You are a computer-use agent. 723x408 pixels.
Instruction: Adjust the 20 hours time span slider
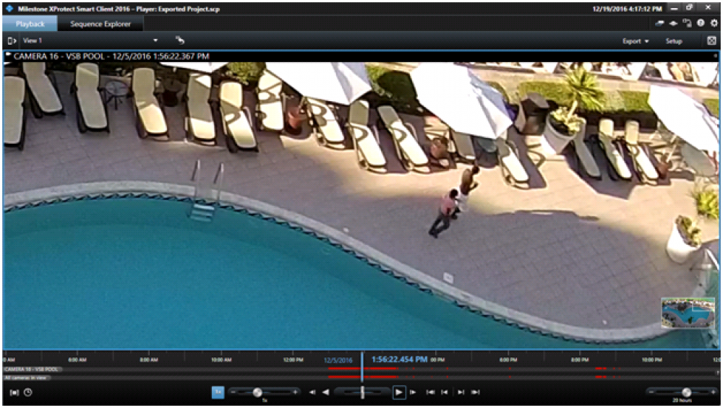[x=685, y=391]
